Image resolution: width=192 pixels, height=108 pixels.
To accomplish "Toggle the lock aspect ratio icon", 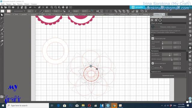I will point(64,11).
